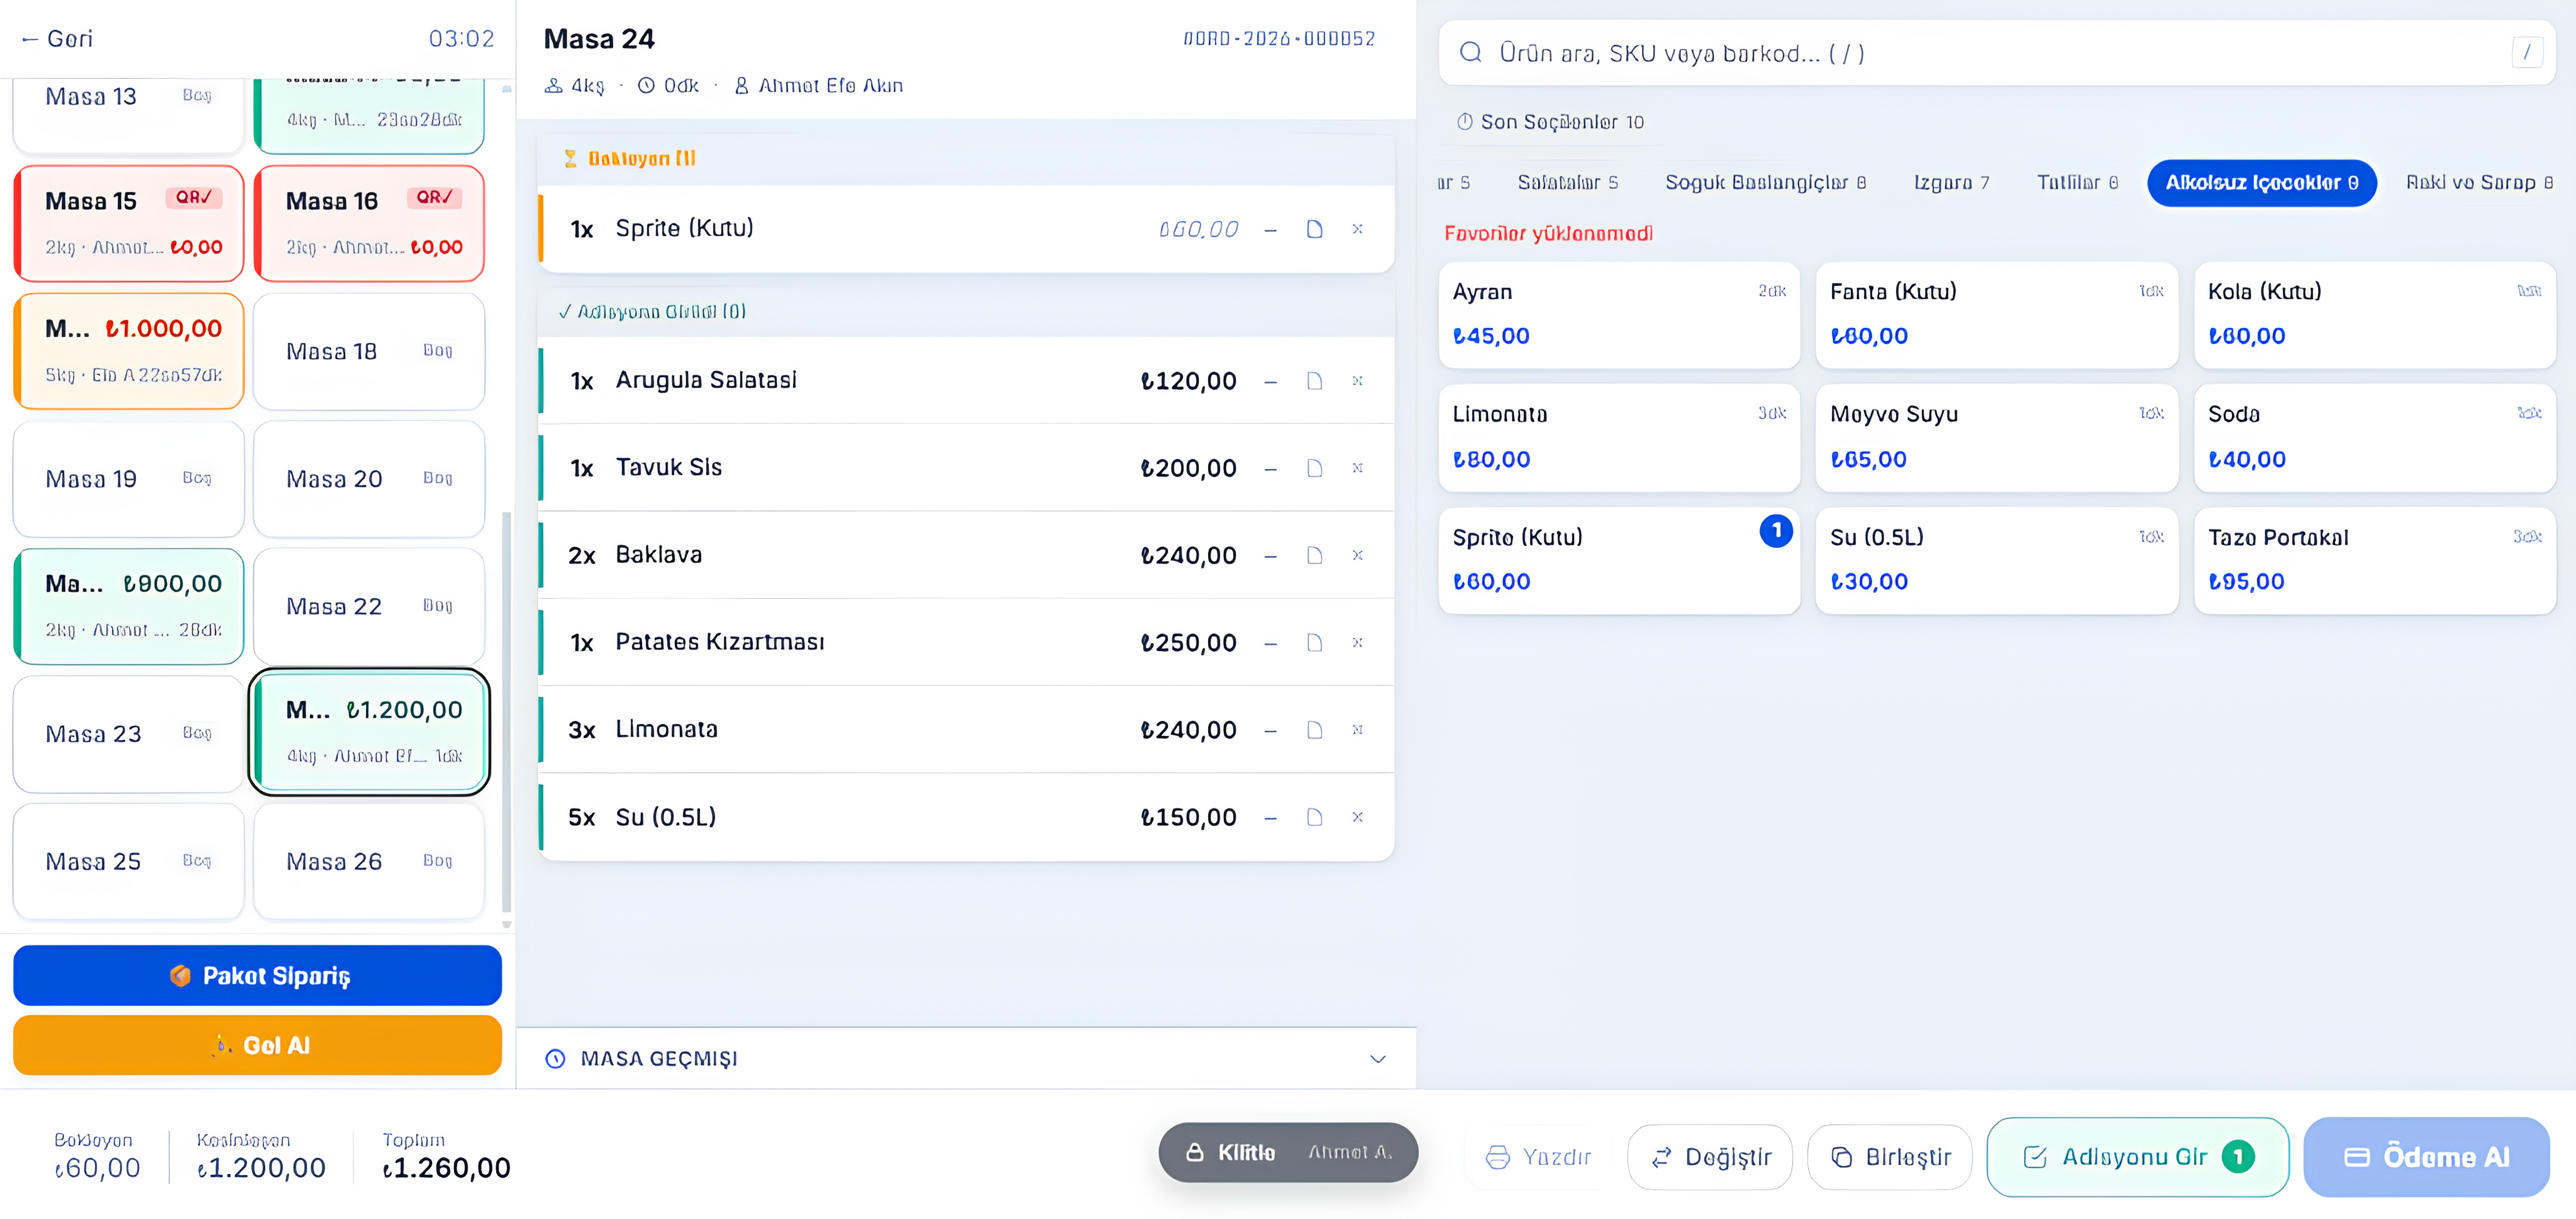The height and width of the screenshot is (1219, 2576).
Task: Add Soda product to order
Action: click(2375, 438)
